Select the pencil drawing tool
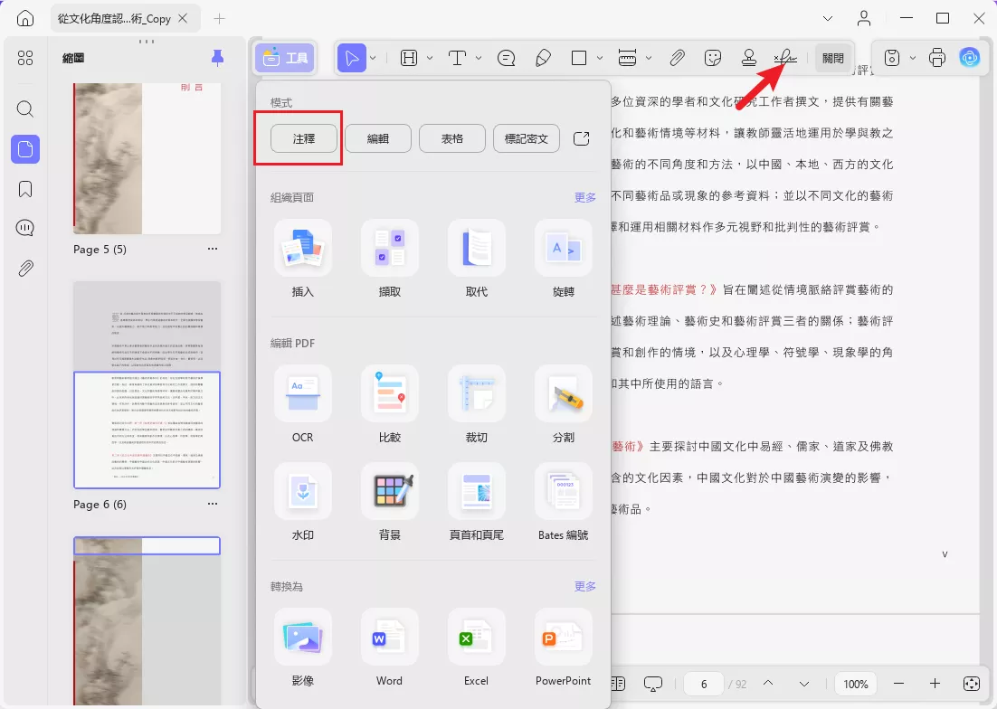997x709 pixels. [x=543, y=59]
